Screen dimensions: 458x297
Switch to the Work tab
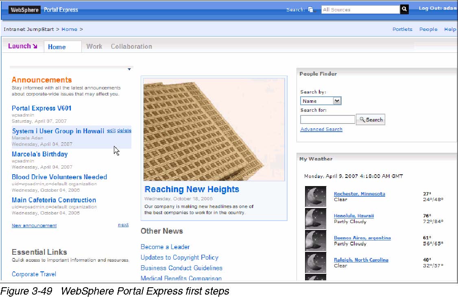(94, 46)
